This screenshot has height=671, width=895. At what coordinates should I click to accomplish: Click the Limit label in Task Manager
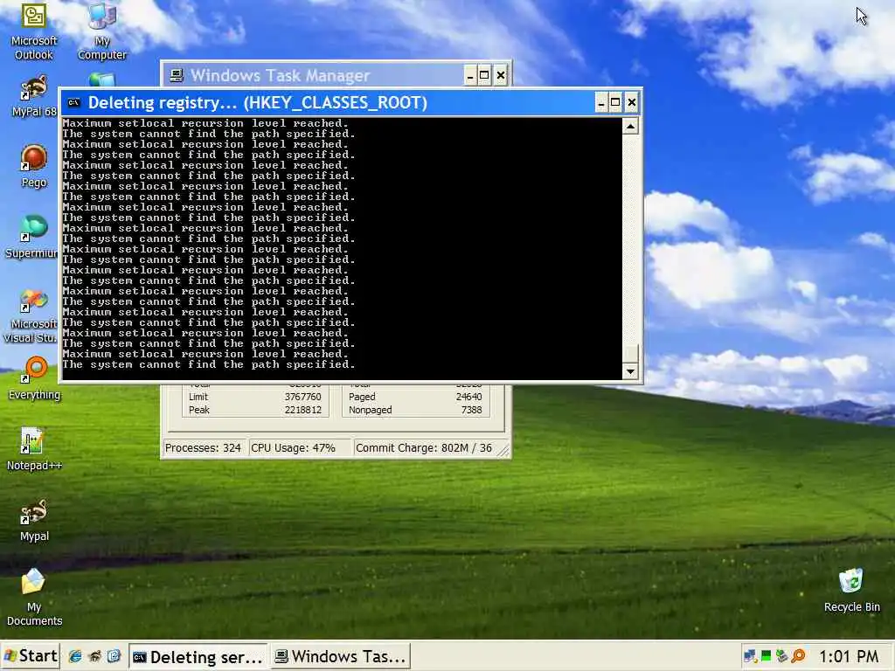pyautogui.click(x=198, y=397)
